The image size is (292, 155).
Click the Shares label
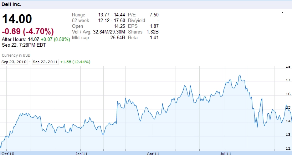pyautogui.click(x=135, y=32)
